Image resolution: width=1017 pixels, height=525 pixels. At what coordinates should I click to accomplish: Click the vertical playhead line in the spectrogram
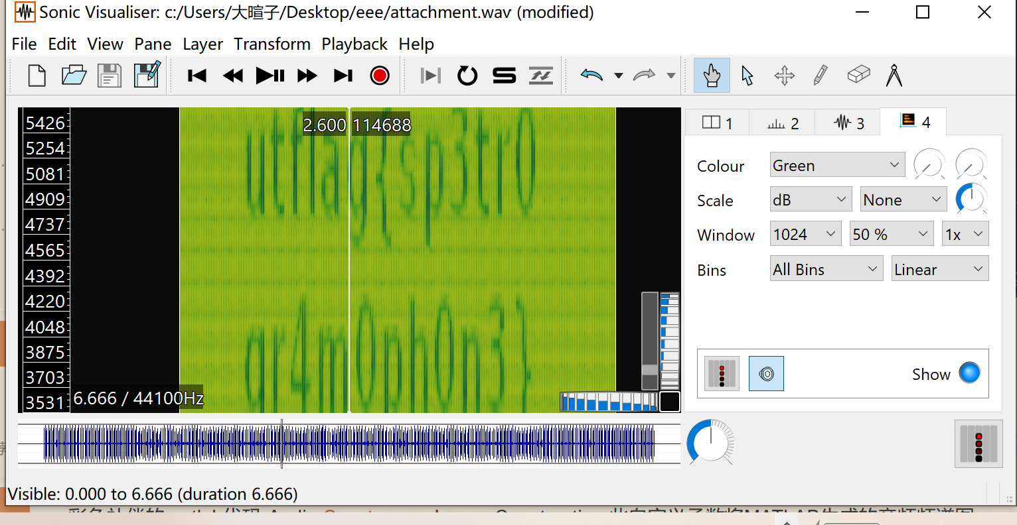click(349, 260)
